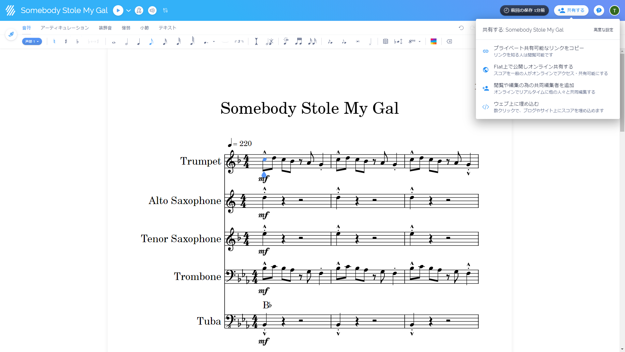Toggle the metronome icon
The width and height of the screenshot is (625, 352).
[x=139, y=10]
